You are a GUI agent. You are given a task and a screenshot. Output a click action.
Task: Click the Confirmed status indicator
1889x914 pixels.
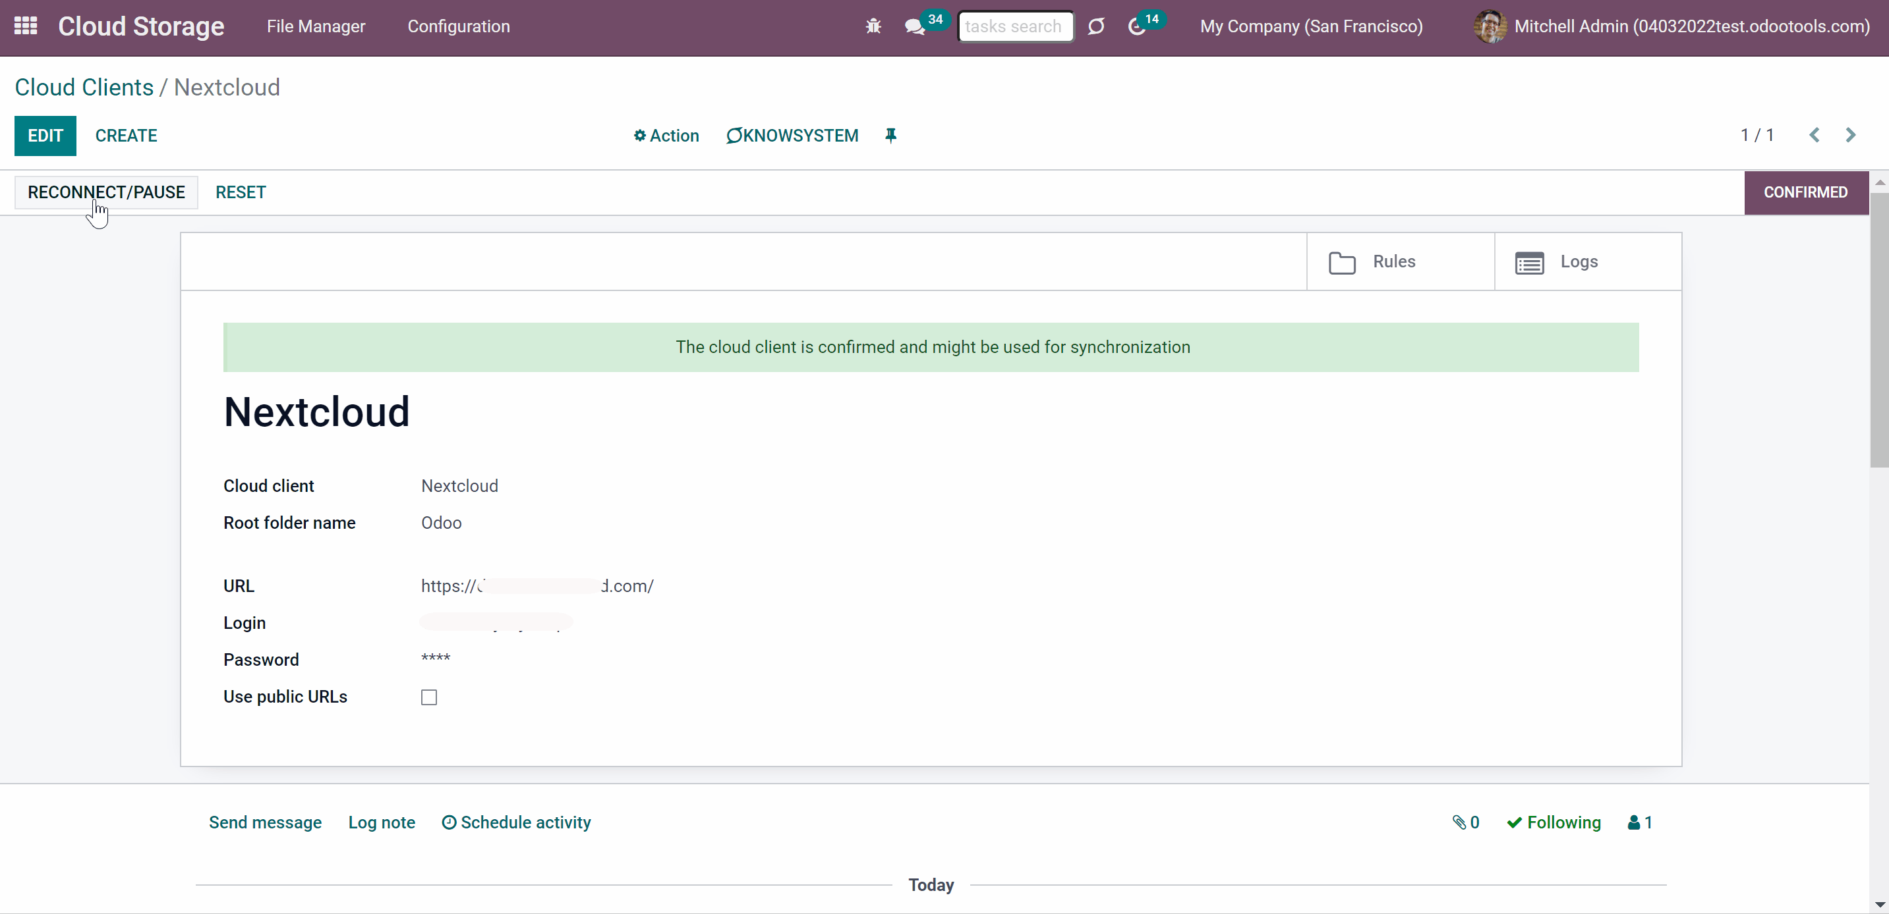click(x=1805, y=192)
